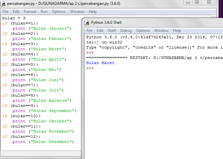The height and width of the screenshot is (159, 223).
Task: Click the 'if (bulan==10):' line
Action: (x=22, y=116)
